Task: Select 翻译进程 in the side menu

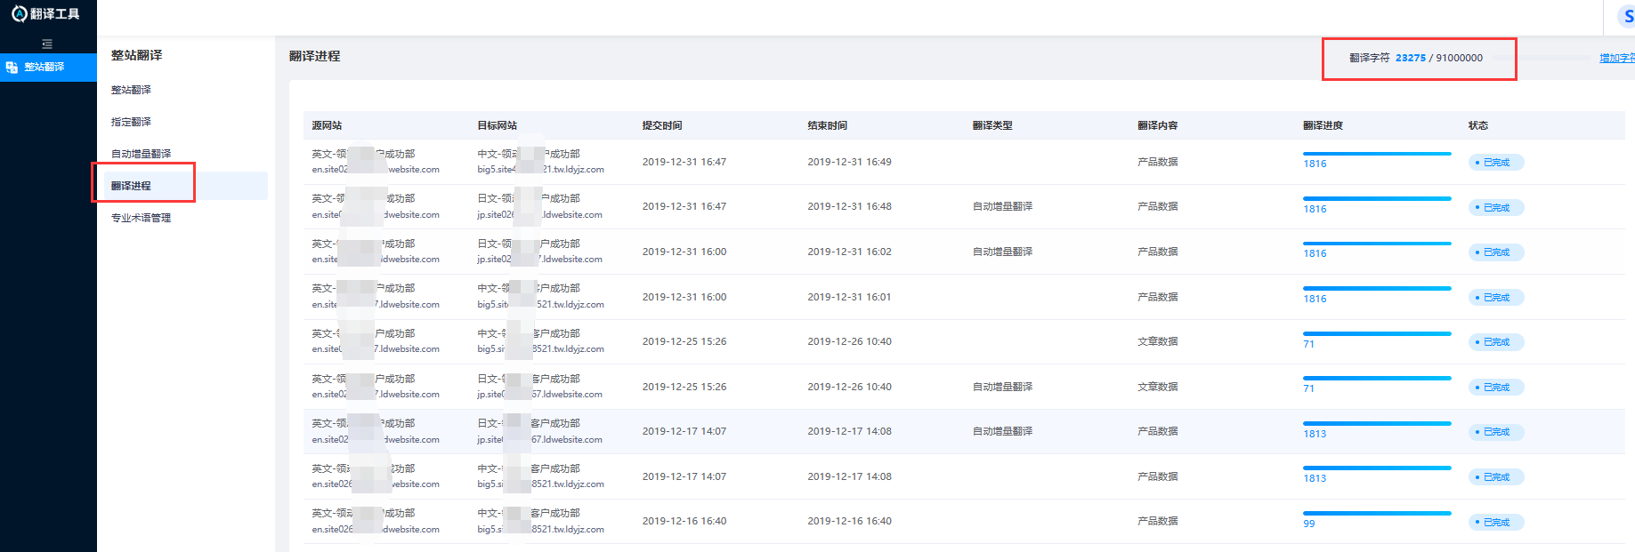Action: [x=131, y=186]
